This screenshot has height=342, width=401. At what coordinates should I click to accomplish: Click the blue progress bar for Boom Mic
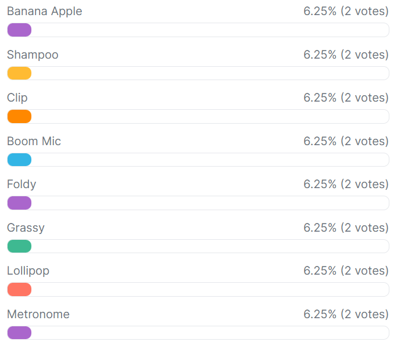point(19,160)
